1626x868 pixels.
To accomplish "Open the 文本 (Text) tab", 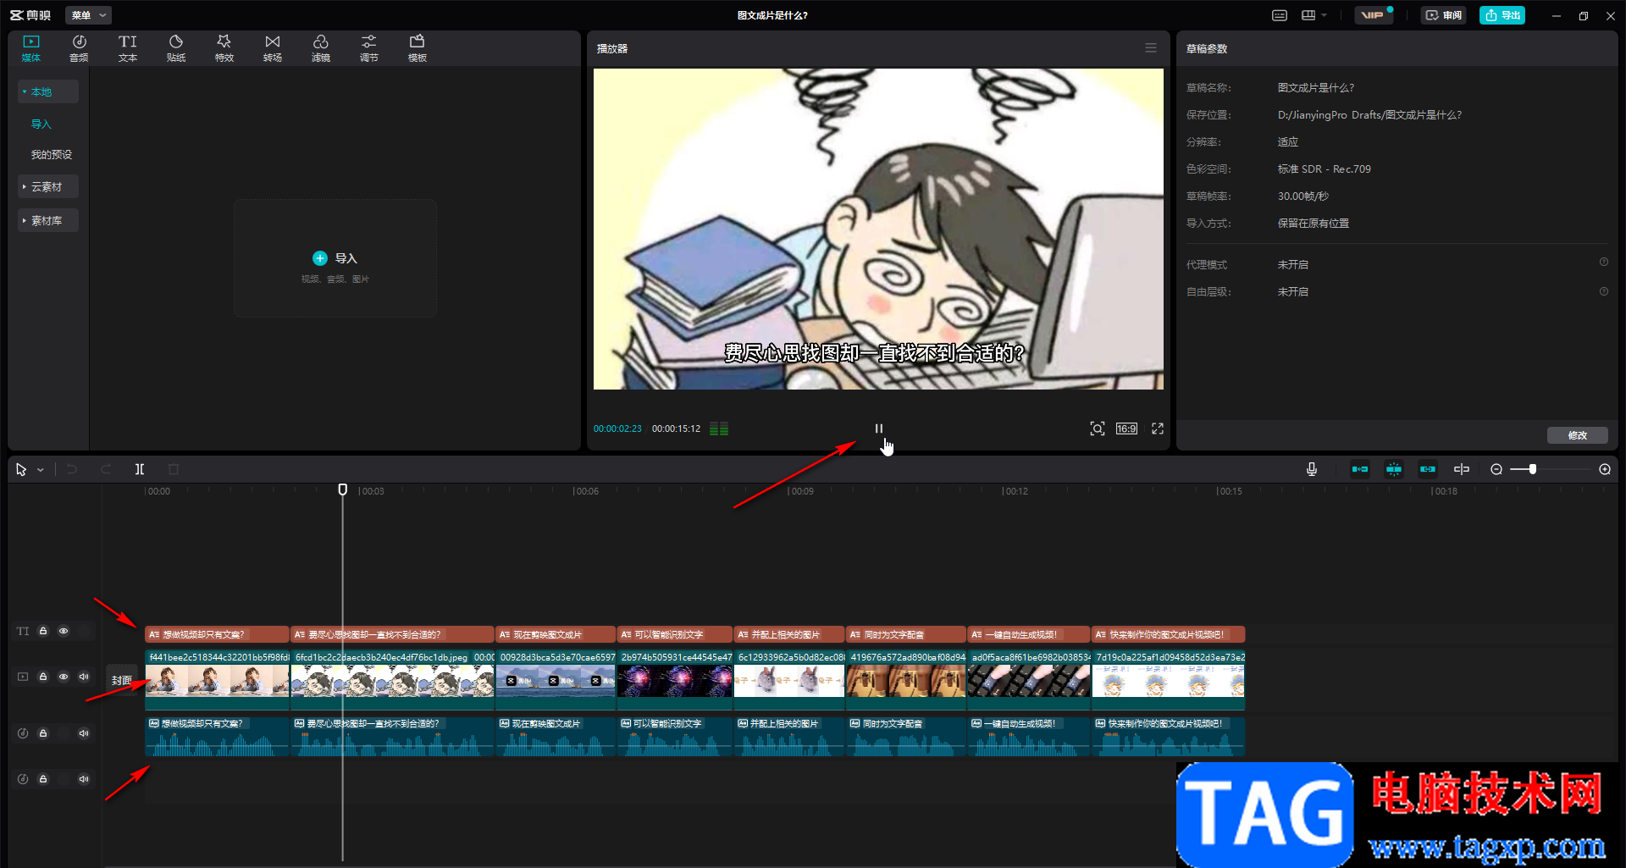I will [128, 48].
